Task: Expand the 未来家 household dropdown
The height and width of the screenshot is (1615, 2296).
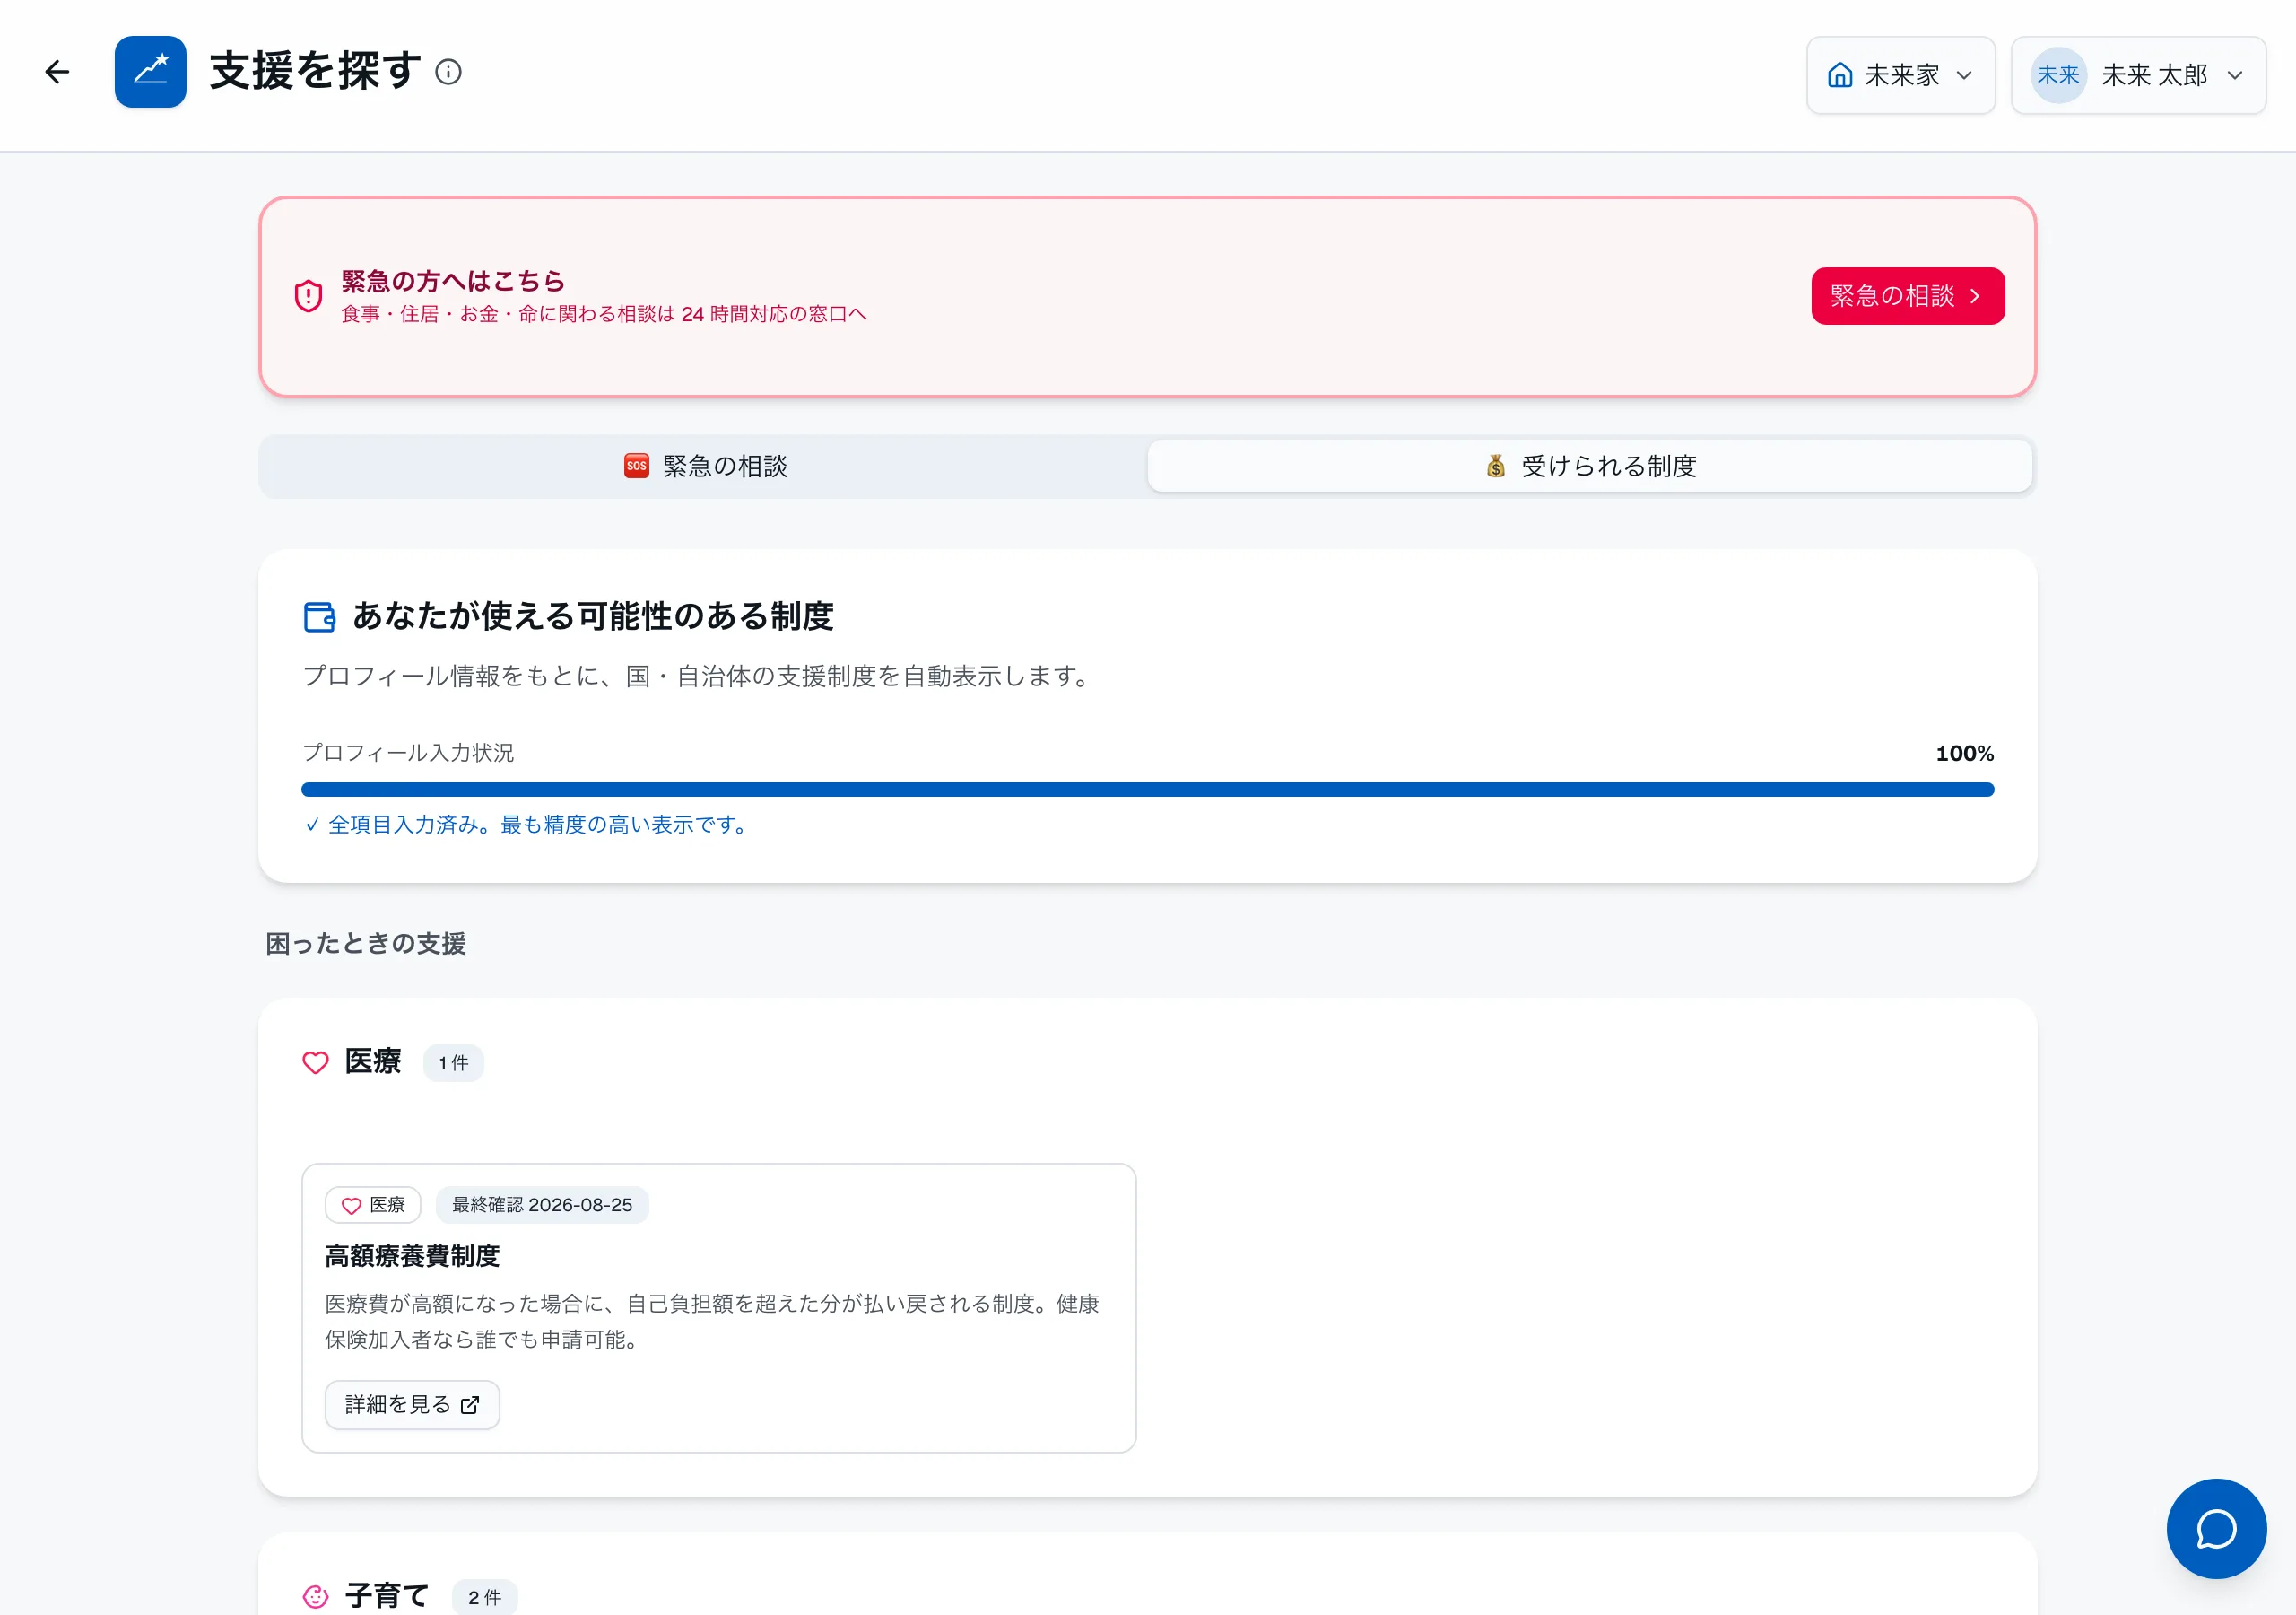Action: tap(1900, 75)
